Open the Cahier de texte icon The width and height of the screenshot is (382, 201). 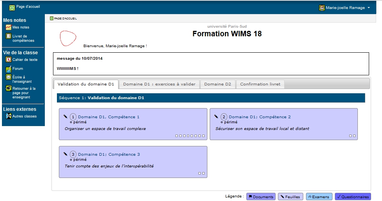(x=8, y=60)
